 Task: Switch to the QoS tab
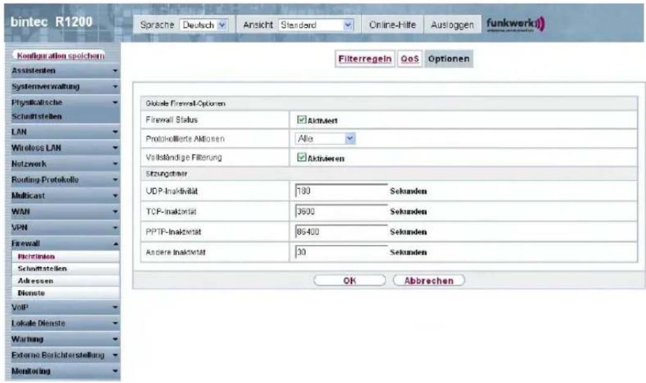(x=409, y=59)
